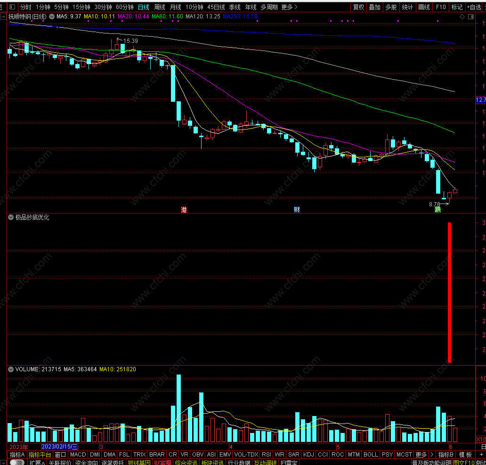Image resolution: width=486 pixels, height=465 pixels.
Task: Switch to 月线 monthly chart
Action: 176,7
